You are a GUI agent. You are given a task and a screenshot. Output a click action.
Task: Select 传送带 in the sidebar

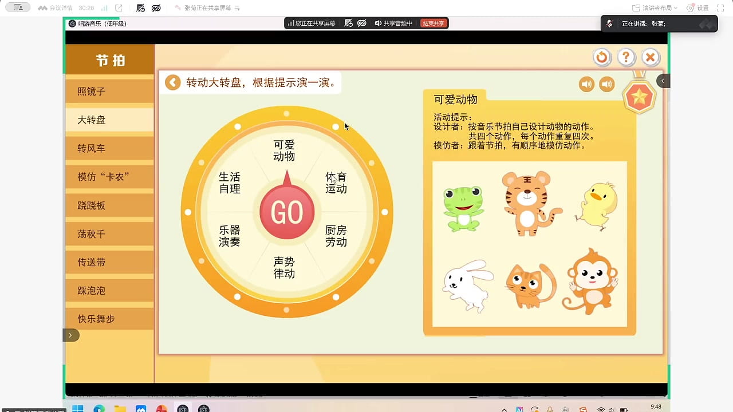click(109, 262)
